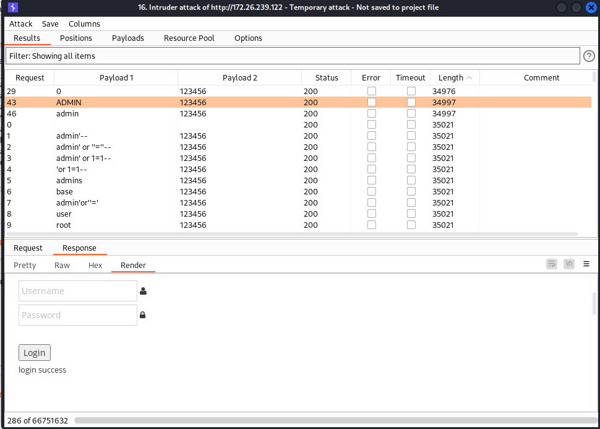Switch to the Payloads tab
This screenshot has width=600, height=429.
pos(128,38)
